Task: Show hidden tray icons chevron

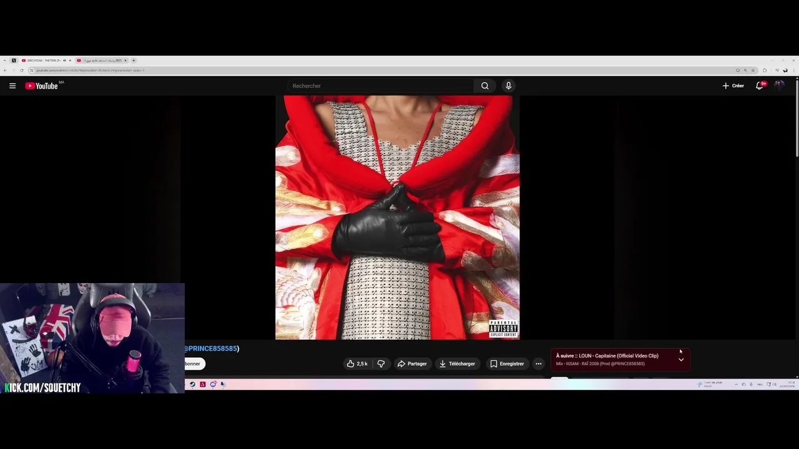Action: click(737, 384)
